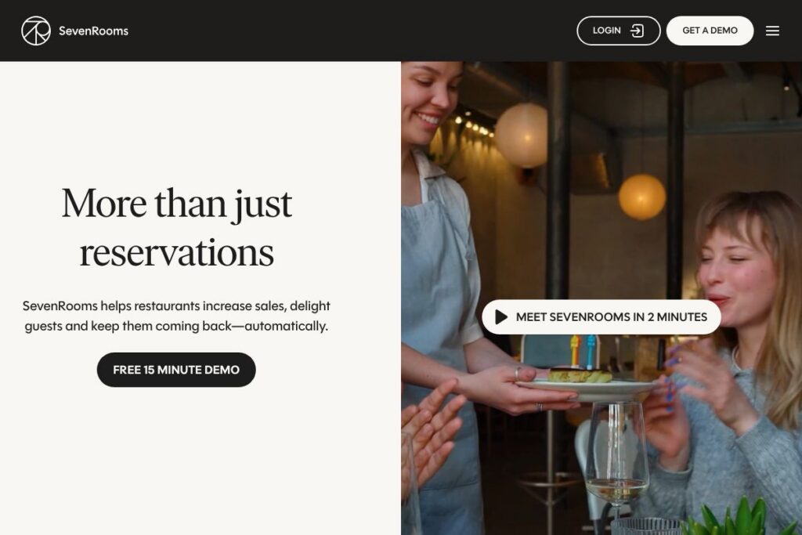Viewport: 802px width, 535px height.
Task: Click the large white paper lantern
Action: (x=521, y=135)
